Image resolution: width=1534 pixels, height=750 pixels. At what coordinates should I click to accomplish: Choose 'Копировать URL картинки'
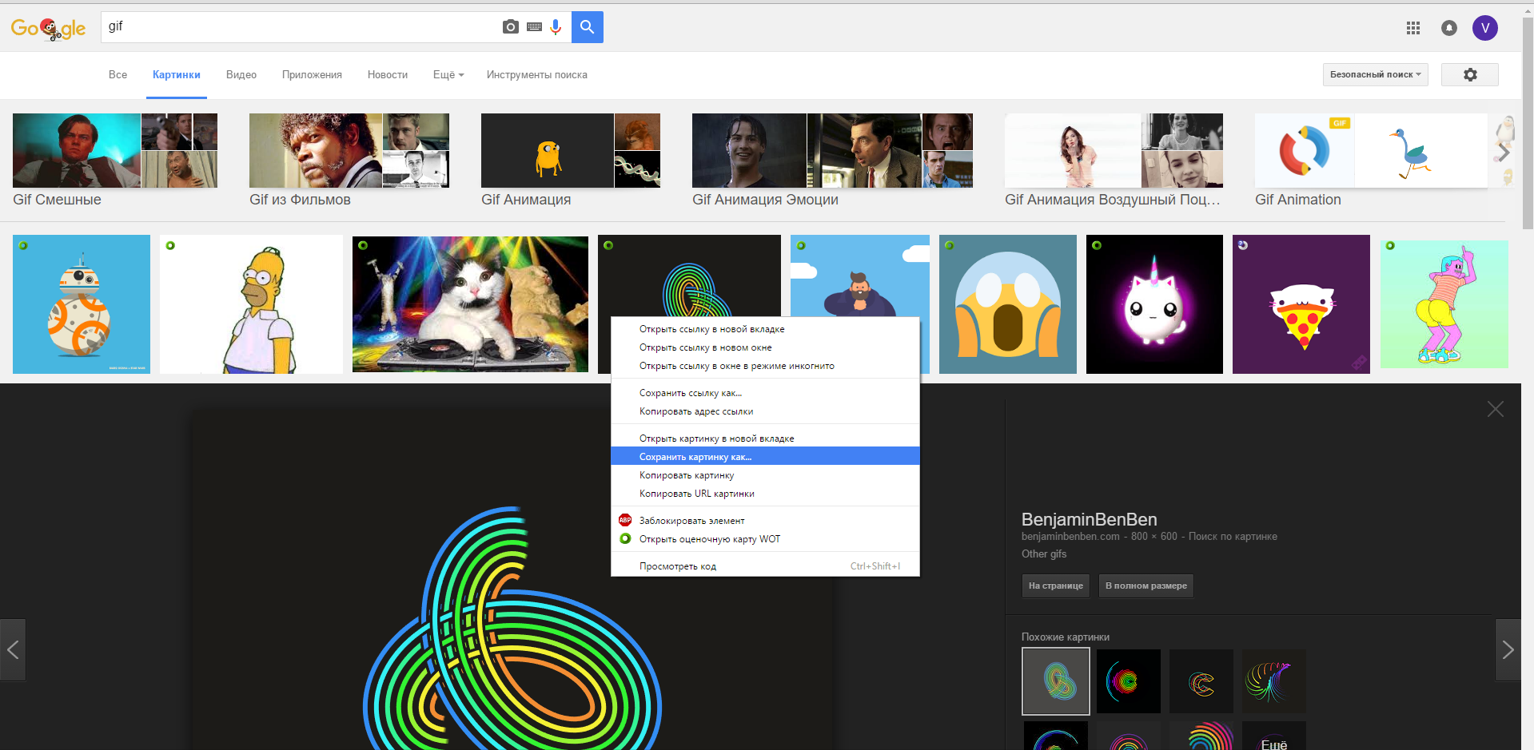point(765,494)
